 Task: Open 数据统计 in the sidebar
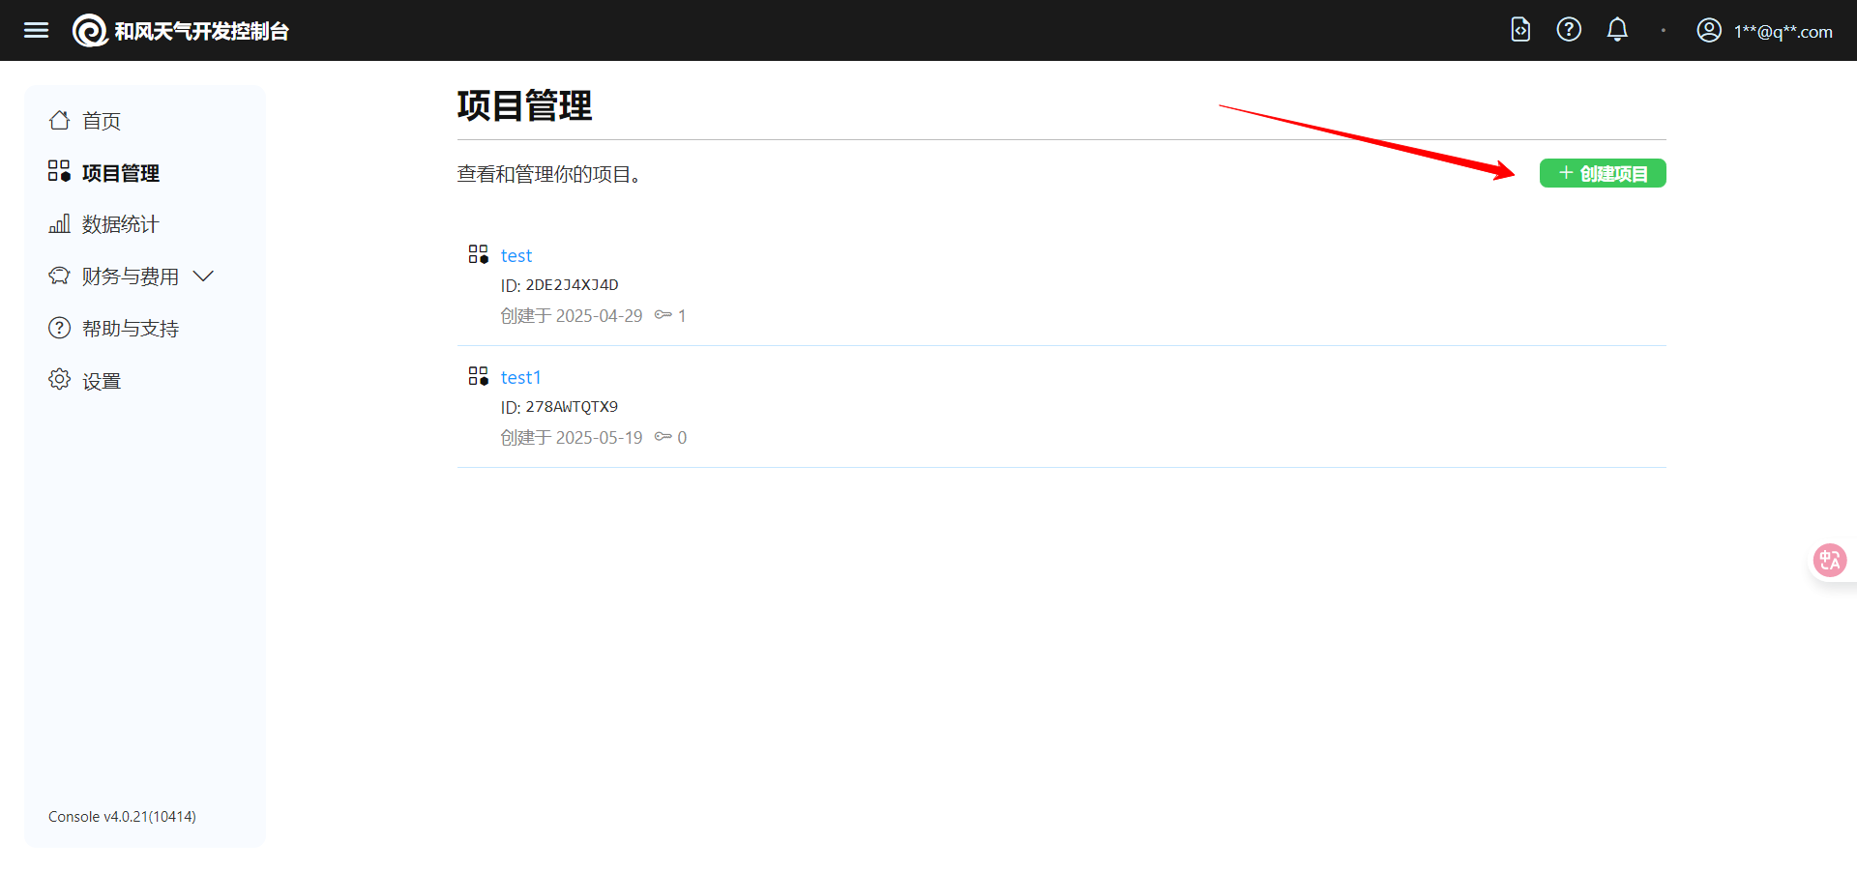coord(120,224)
